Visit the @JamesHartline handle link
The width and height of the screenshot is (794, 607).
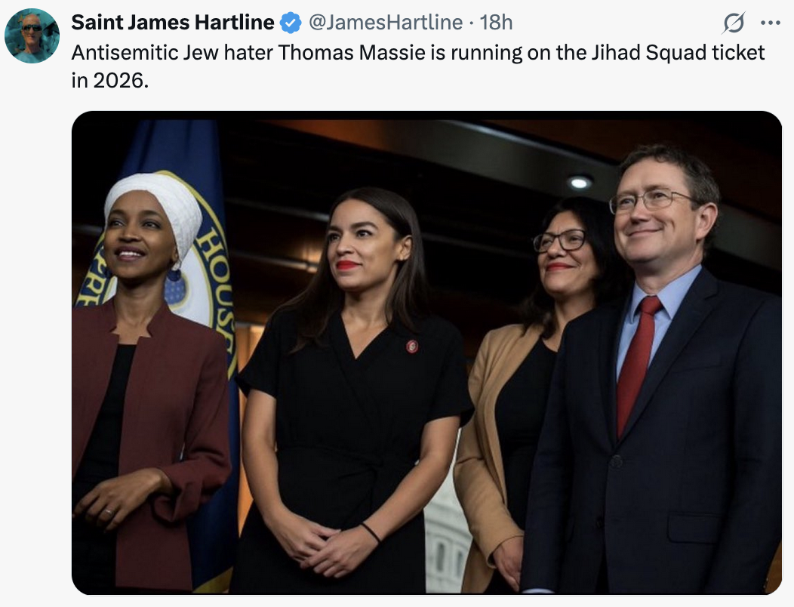pyautogui.click(x=386, y=23)
